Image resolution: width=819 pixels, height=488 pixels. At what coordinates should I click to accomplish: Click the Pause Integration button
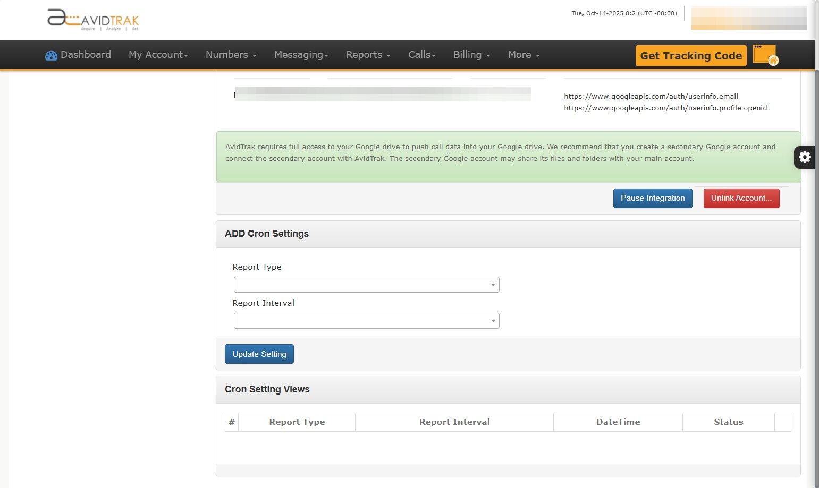pyautogui.click(x=653, y=198)
